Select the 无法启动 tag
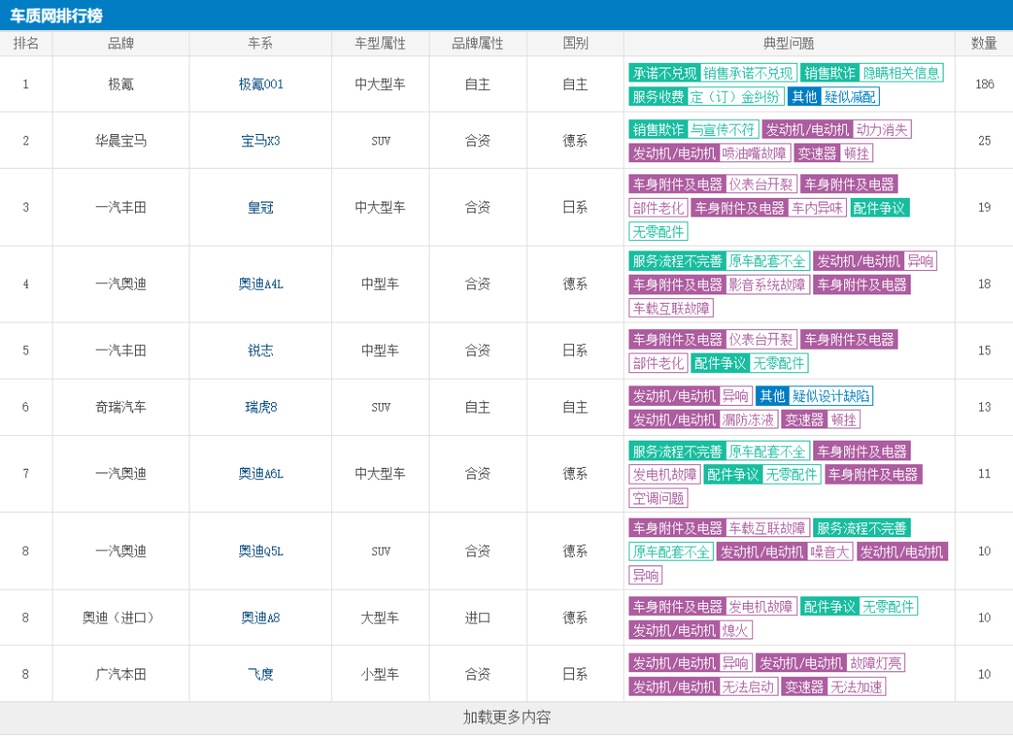The height and width of the screenshot is (736, 1013). (748, 687)
